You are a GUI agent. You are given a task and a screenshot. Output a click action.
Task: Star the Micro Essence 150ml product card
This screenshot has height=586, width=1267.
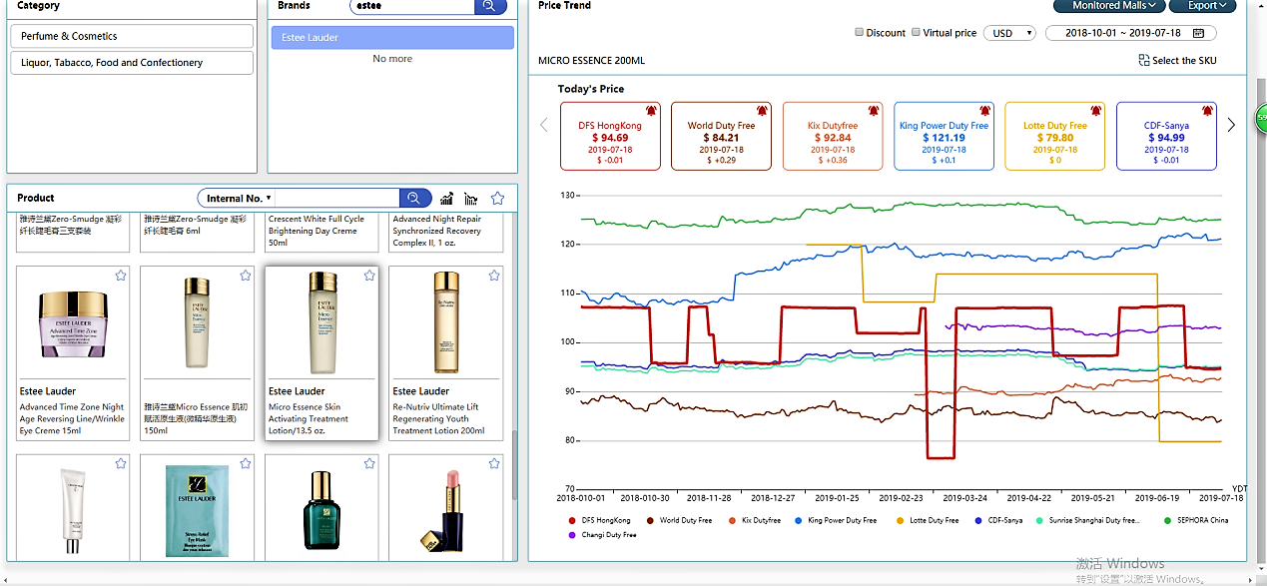tap(246, 276)
